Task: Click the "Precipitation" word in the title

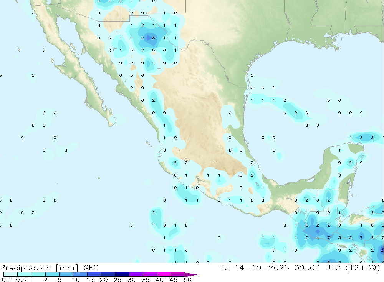Action: click(x=25, y=268)
